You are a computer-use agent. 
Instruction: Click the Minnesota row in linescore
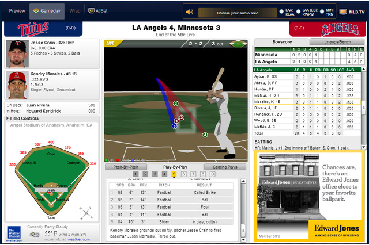(309, 55)
